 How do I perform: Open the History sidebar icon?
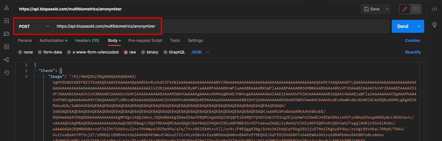pos(6,73)
